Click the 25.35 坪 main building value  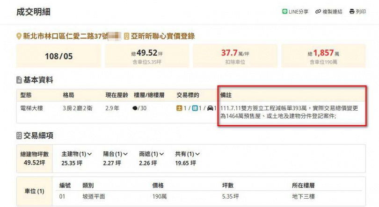coord(72,164)
